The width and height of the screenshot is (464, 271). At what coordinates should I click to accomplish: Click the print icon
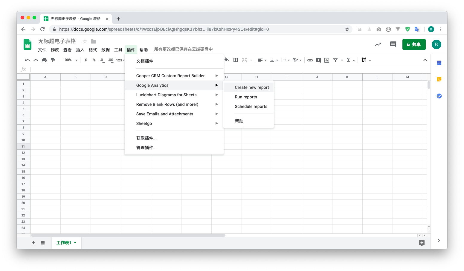coord(44,60)
